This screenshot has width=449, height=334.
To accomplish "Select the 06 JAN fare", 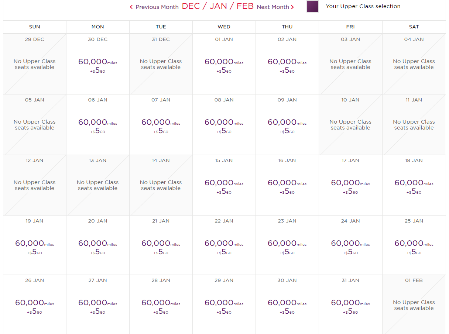I will click(x=97, y=126).
